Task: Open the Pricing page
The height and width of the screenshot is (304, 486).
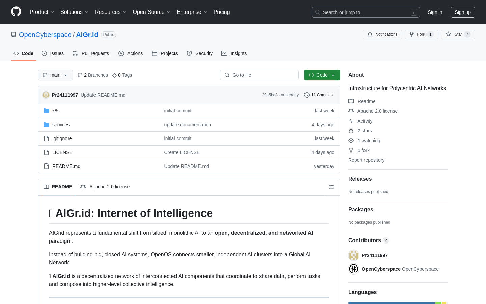Action: [x=222, y=12]
